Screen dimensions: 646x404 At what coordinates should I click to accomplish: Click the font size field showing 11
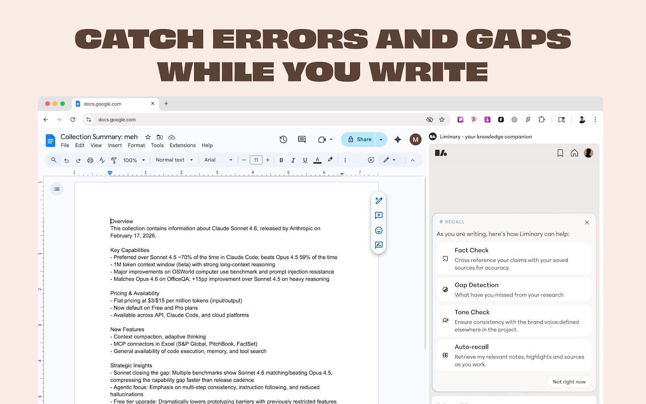pyautogui.click(x=256, y=160)
